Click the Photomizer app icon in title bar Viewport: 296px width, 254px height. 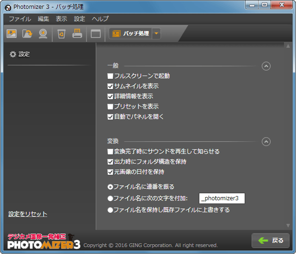(x=8, y=7)
